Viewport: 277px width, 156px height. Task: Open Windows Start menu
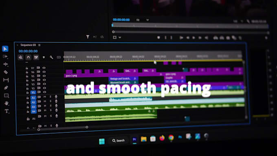[x=102, y=141]
